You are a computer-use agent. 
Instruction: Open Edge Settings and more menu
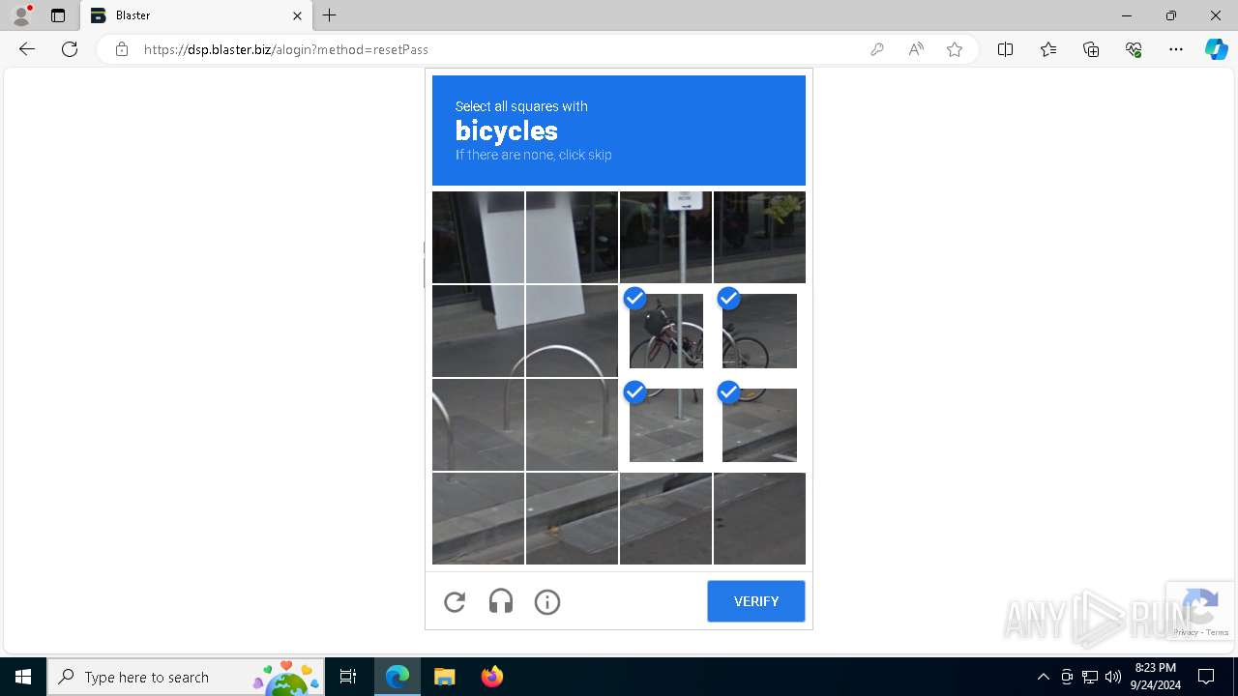(x=1176, y=49)
